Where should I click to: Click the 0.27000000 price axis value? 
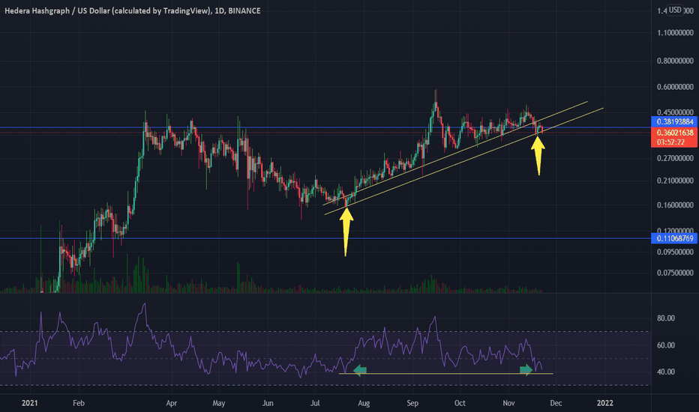tap(675, 158)
